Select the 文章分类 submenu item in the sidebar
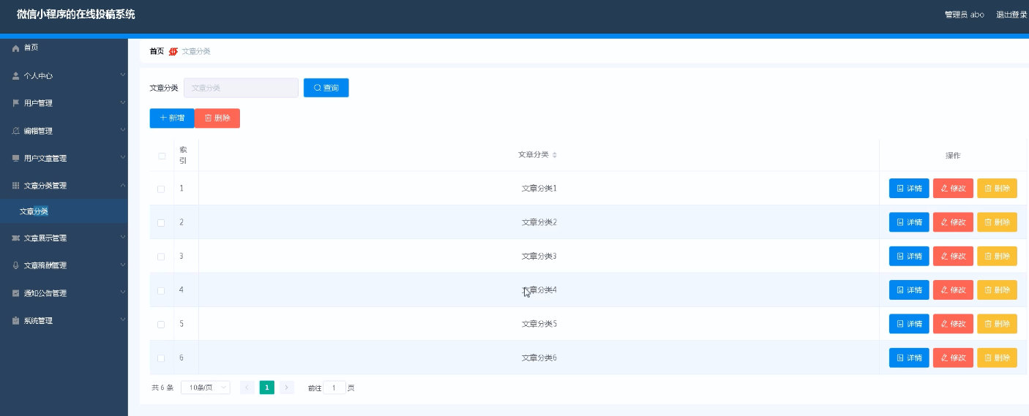Screen dimensions: 1029x416 click(34, 211)
